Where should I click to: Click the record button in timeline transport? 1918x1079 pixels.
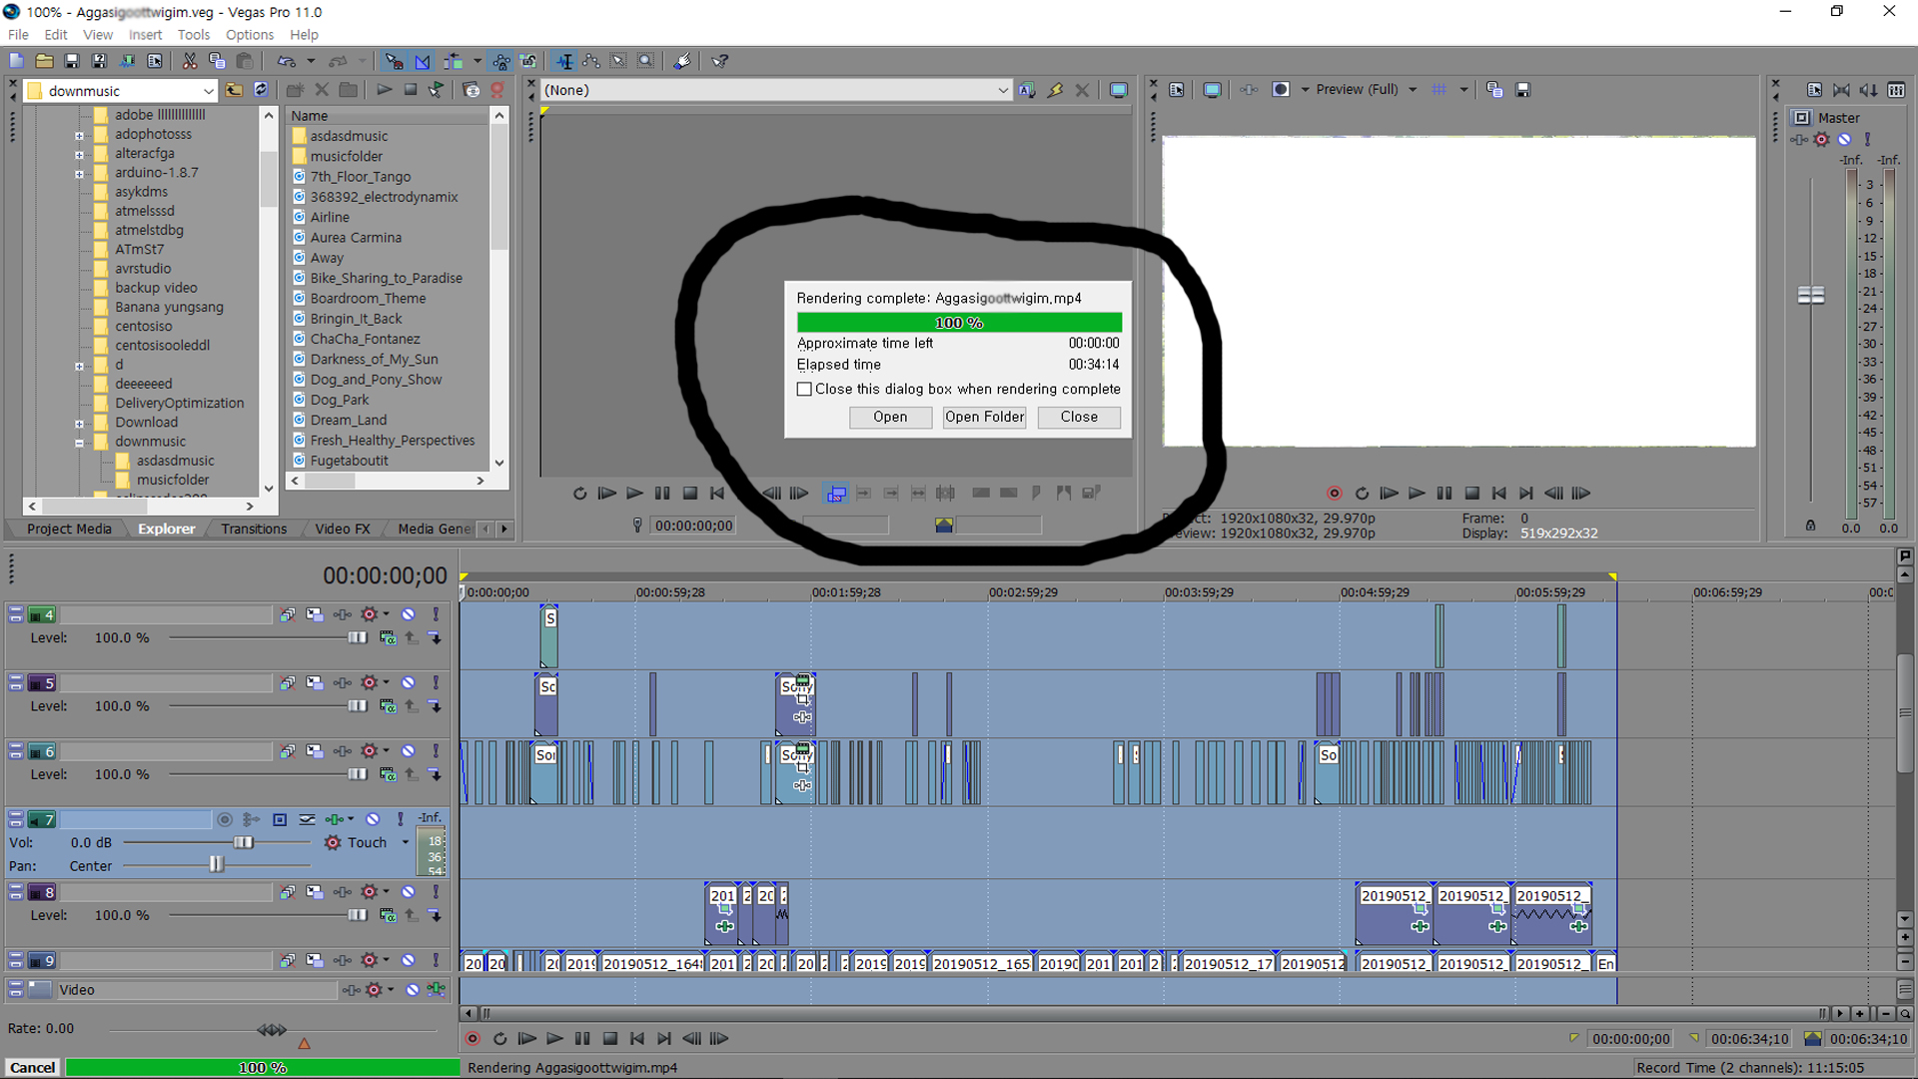tap(473, 1039)
